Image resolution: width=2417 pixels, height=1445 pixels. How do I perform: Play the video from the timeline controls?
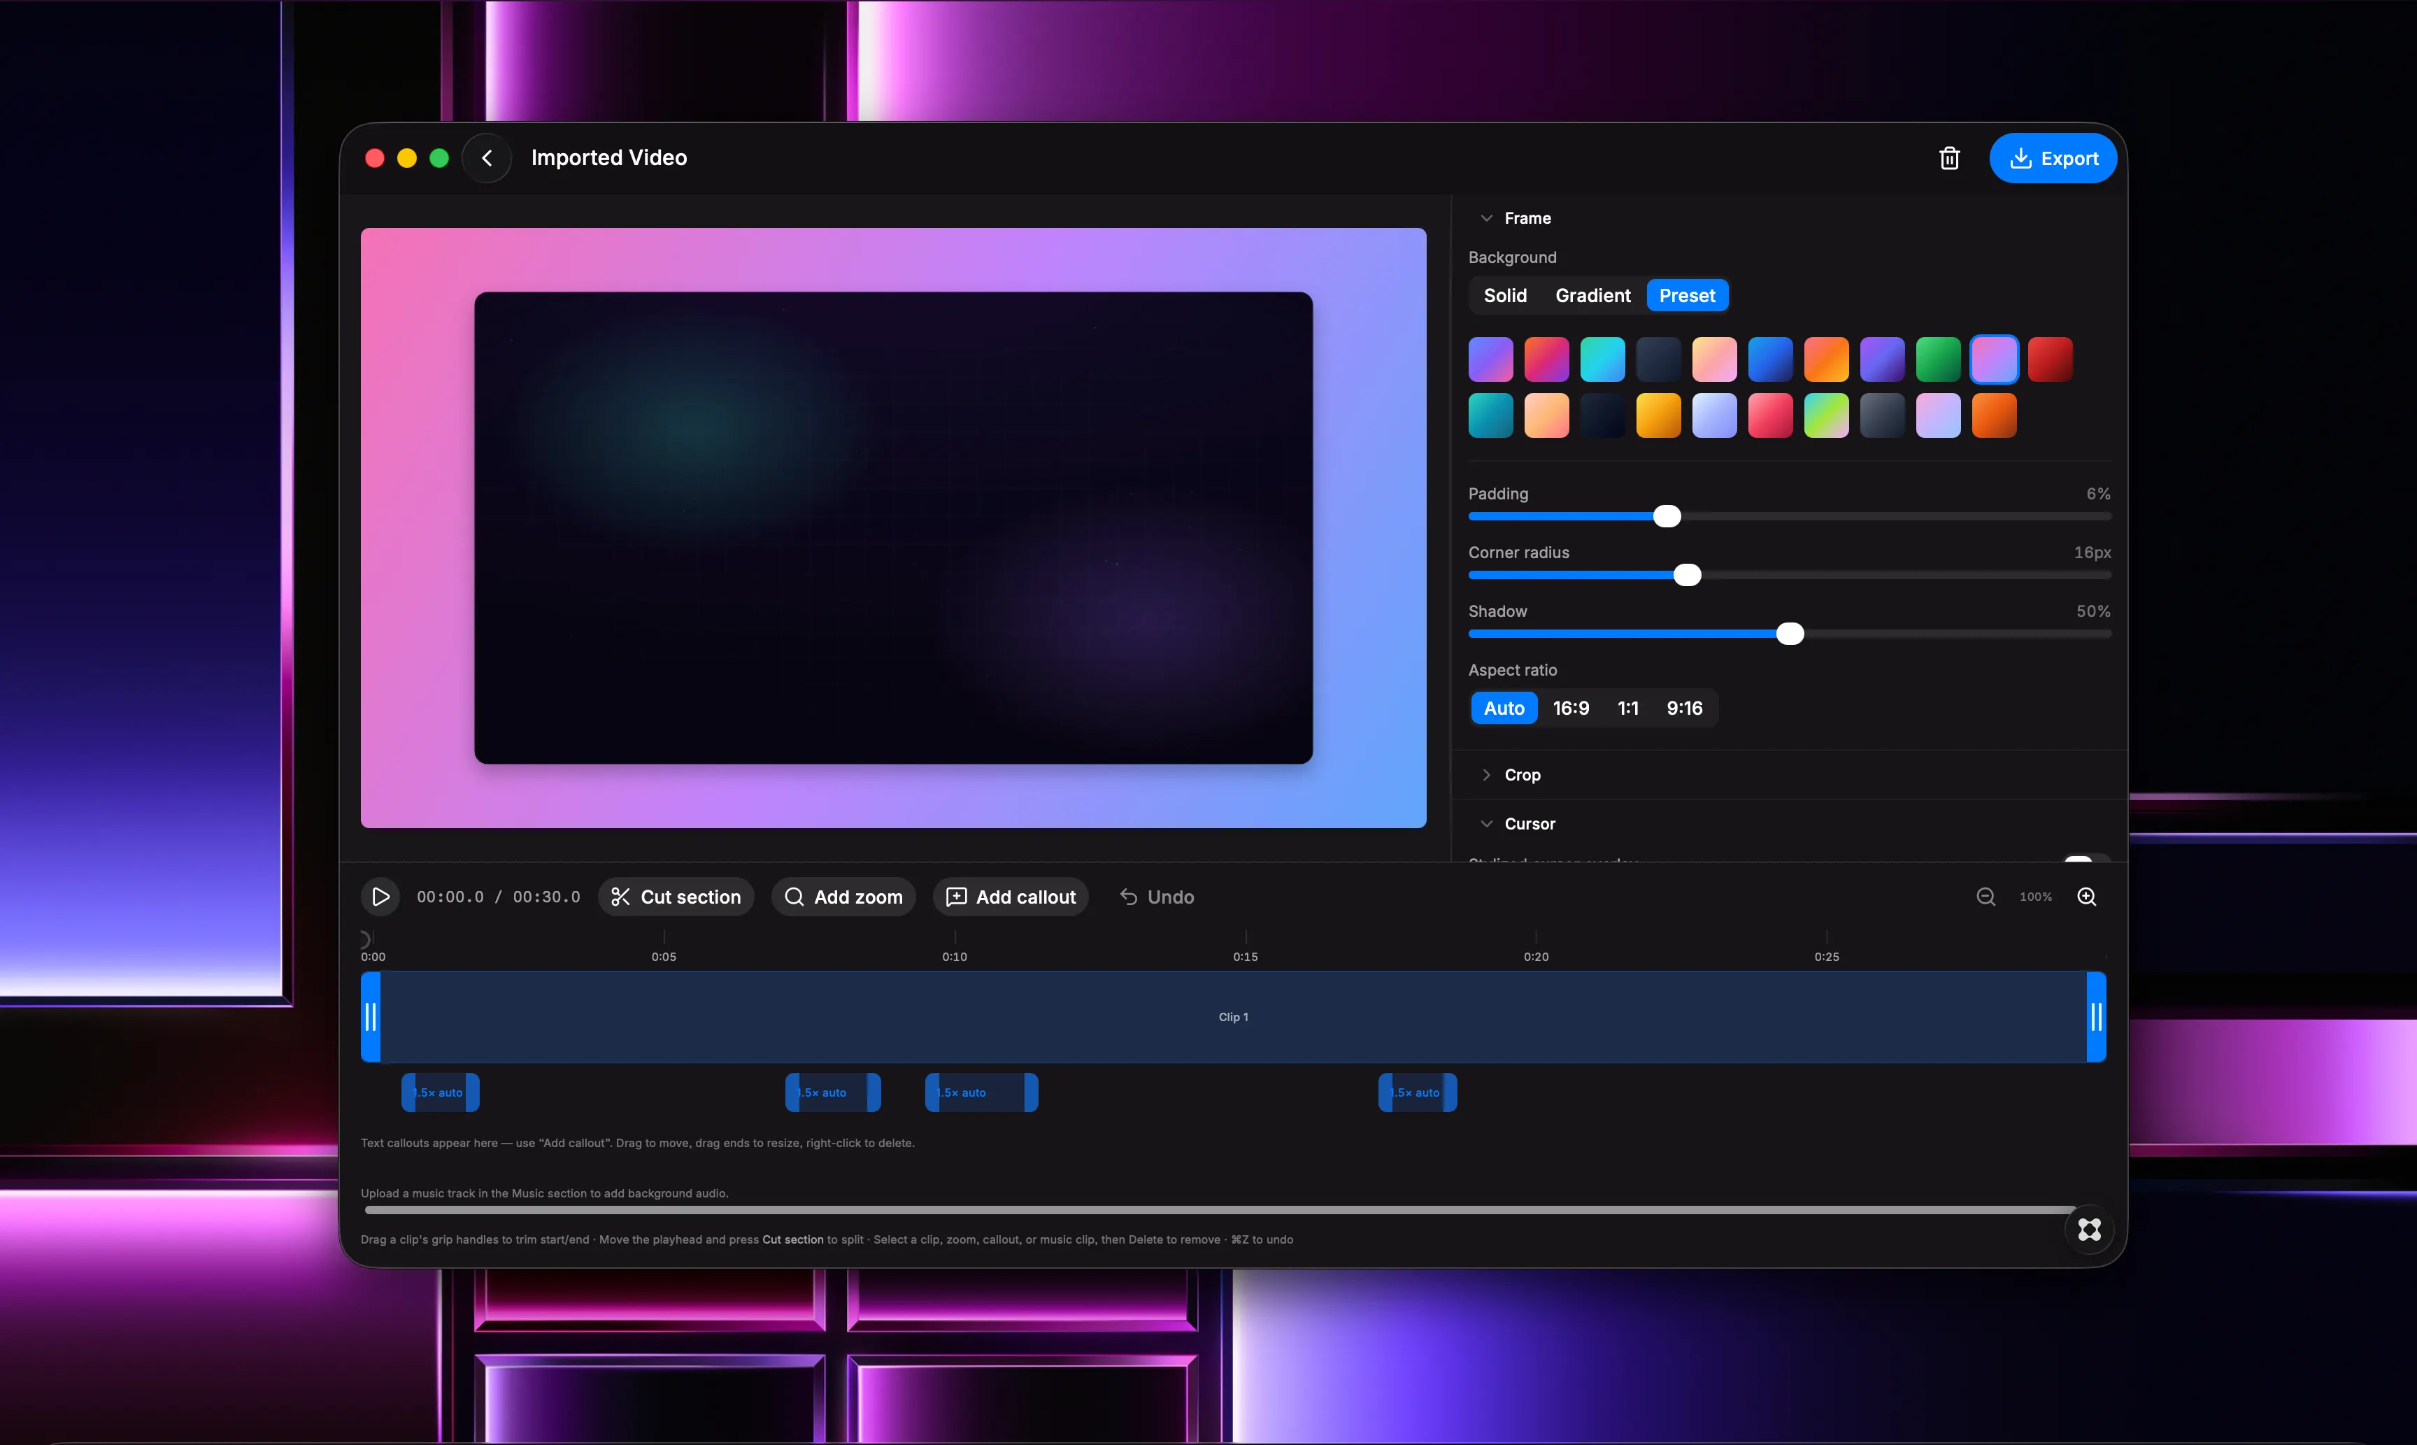(x=380, y=897)
